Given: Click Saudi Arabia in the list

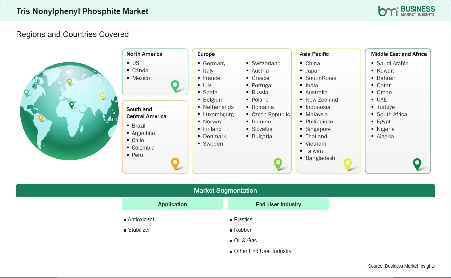Looking at the screenshot, I should (x=393, y=63).
